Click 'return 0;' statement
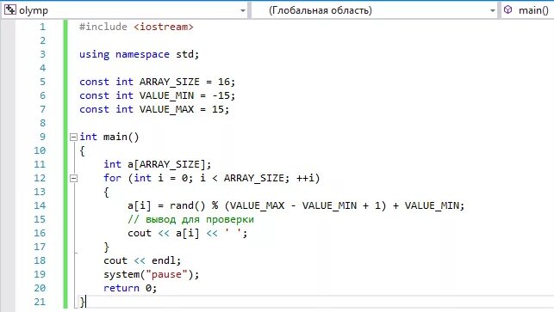This screenshot has height=312, width=554. pyautogui.click(x=130, y=288)
